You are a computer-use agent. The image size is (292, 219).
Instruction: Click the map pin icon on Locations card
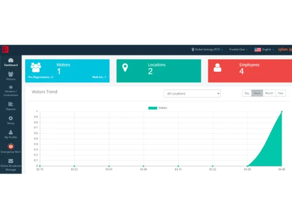[125, 68]
